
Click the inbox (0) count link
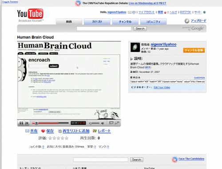pos(134,12)
